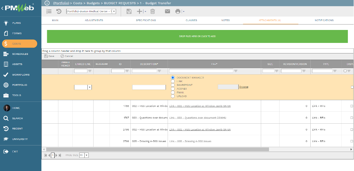Click the email envelope toolbar icon
Viewport: 354px width, 171px height.
point(167,11)
